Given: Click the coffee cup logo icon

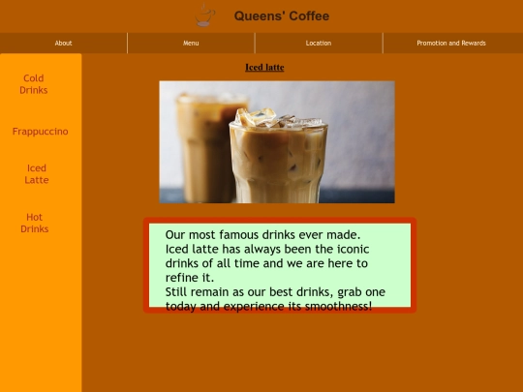Looking at the screenshot, I should point(204,15).
